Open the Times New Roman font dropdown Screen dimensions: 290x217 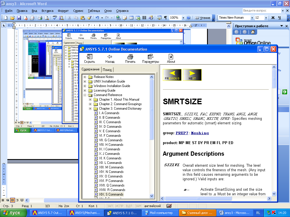[252, 18]
